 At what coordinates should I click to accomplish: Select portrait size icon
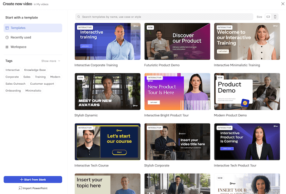(275, 17)
